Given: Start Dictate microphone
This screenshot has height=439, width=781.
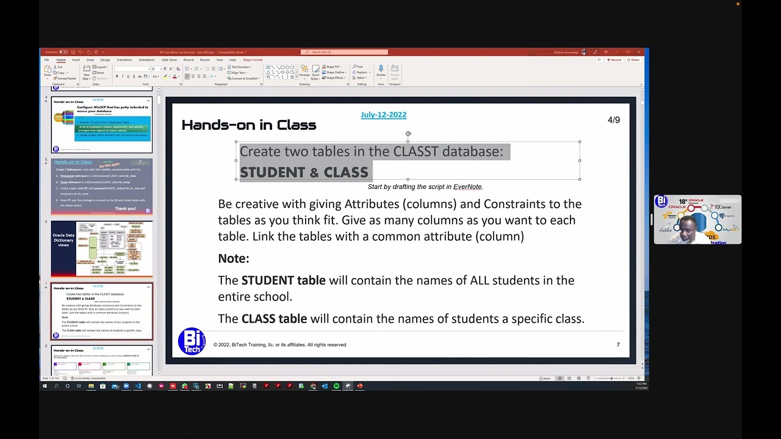Looking at the screenshot, I should click(x=381, y=72).
